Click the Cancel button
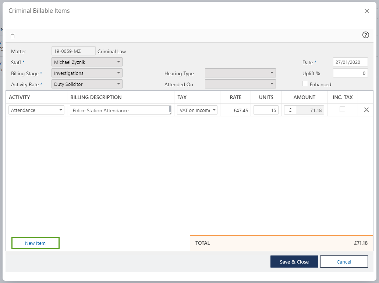 344,262
